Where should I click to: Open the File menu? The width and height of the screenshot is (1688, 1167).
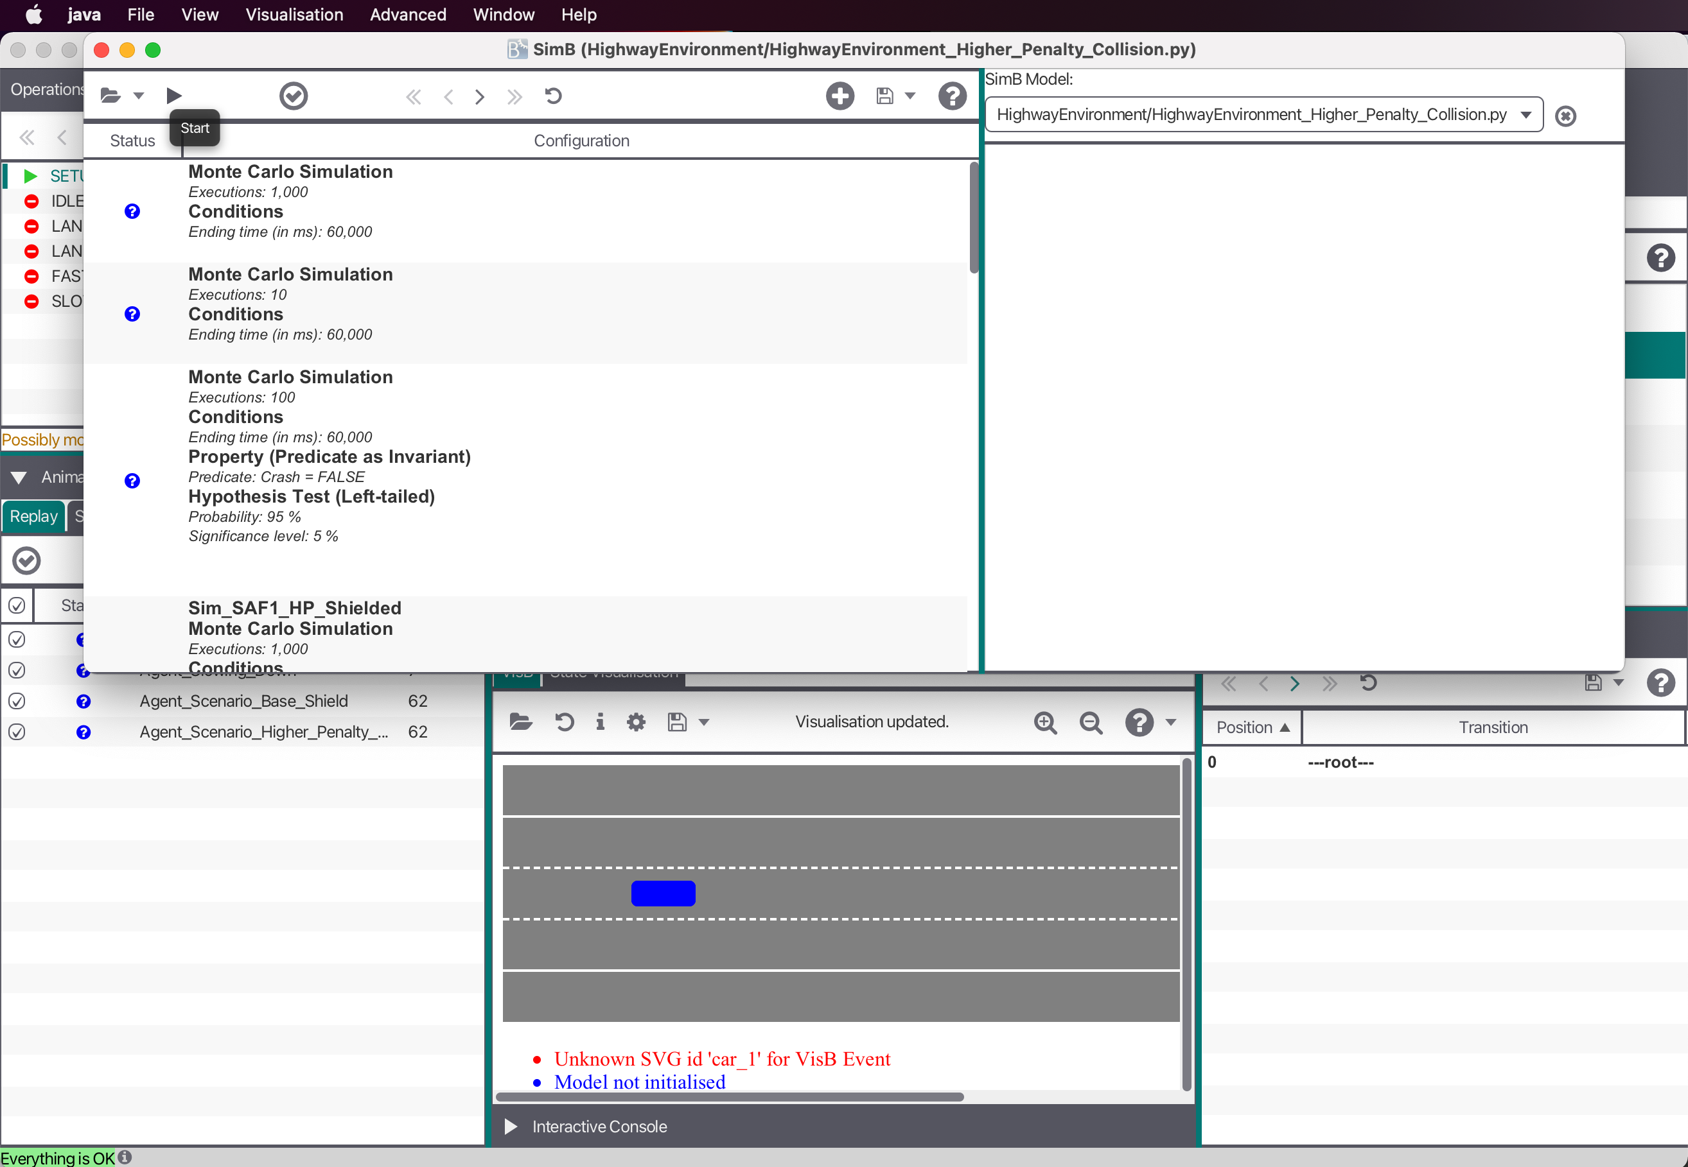pyautogui.click(x=141, y=15)
